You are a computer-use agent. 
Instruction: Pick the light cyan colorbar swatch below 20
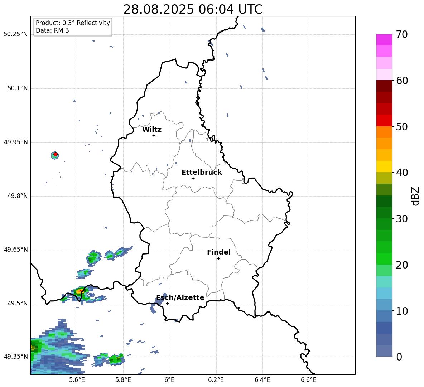coord(384,282)
